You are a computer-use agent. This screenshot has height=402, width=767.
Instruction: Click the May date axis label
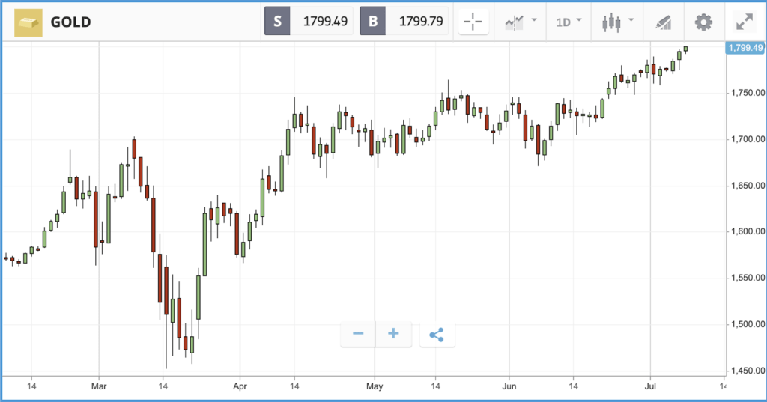(375, 386)
